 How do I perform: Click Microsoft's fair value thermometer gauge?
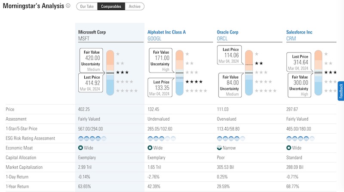tap(110, 72)
